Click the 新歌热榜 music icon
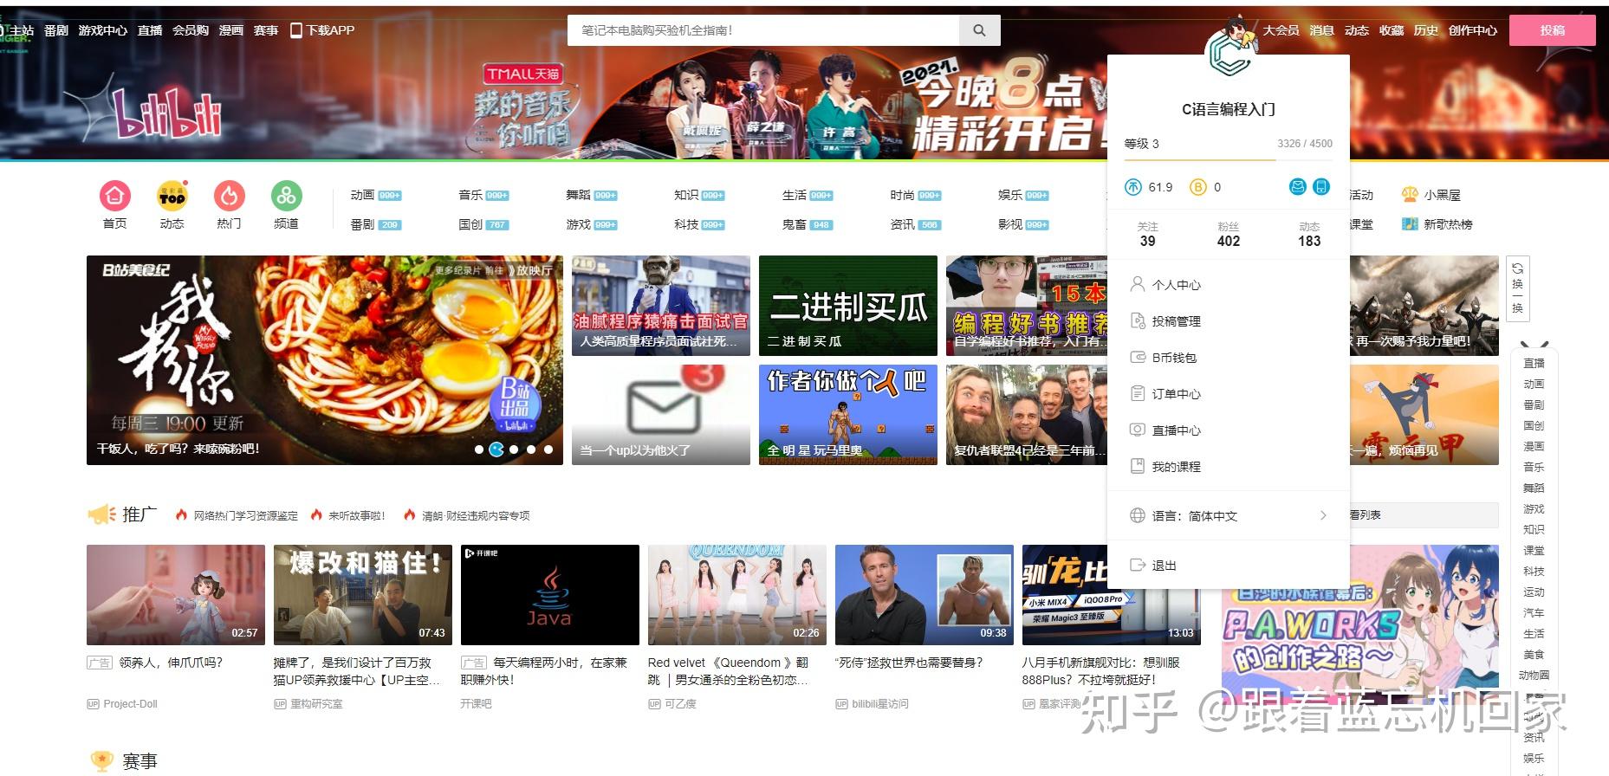The image size is (1609, 776). click(x=1410, y=223)
